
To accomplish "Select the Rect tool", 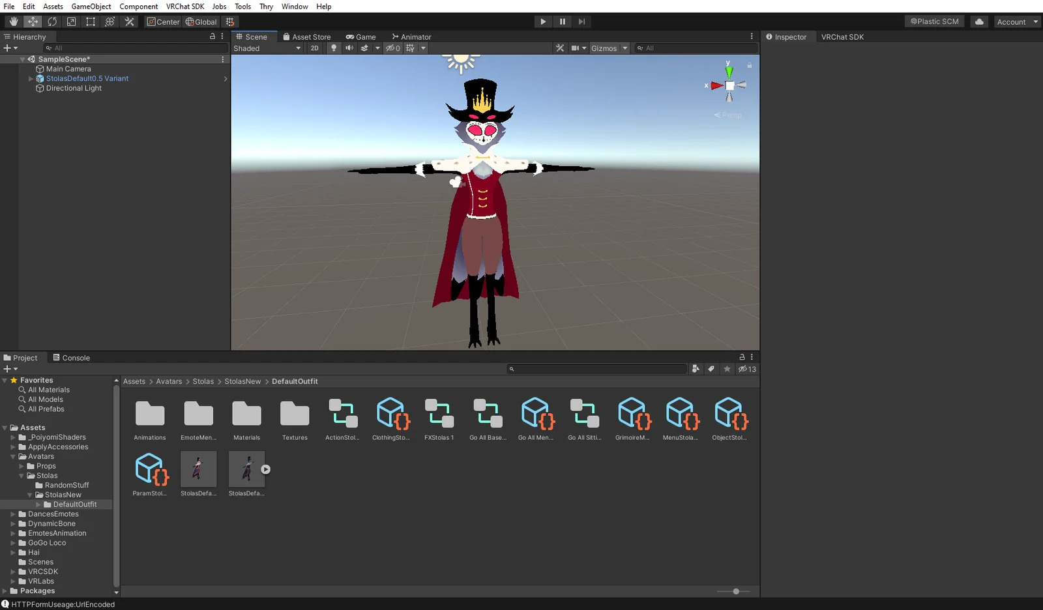I will tap(90, 22).
